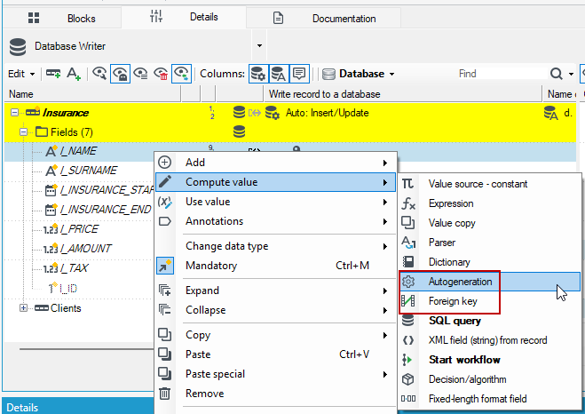Select Fixed-length format field option
This screenshot has width=585, height=414.
click(490, 399)
